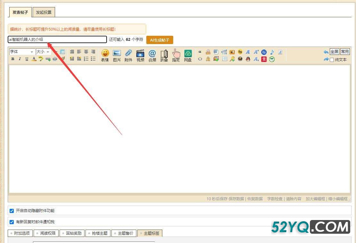Viewport: 356px width, 243px height.
Task: Enable the 纯文本 plain text checkbox
Action: (x=332, y=60)
